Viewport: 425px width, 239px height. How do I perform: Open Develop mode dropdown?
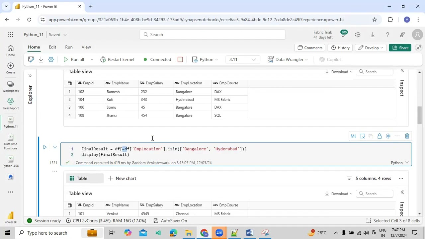[x=371, y=48]
